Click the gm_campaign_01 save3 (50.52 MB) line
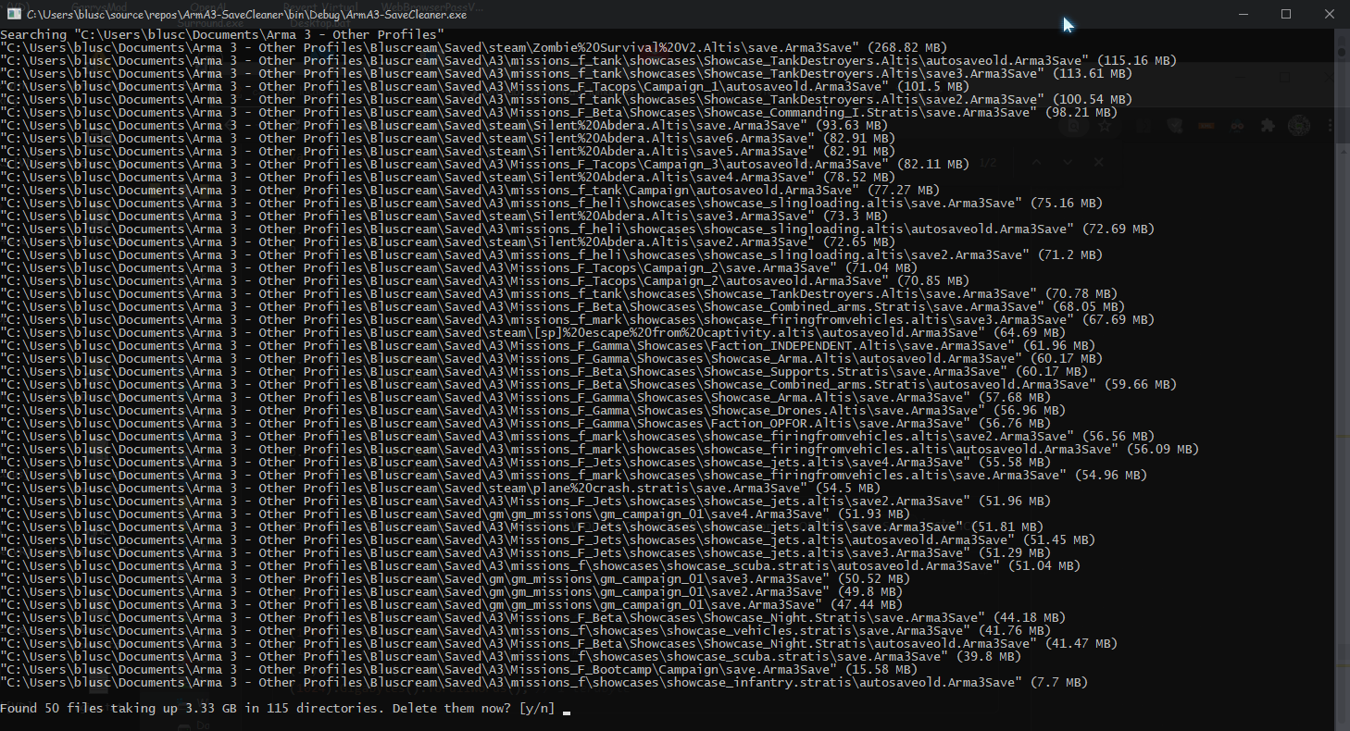1350x731 pixels. point(455,578)
